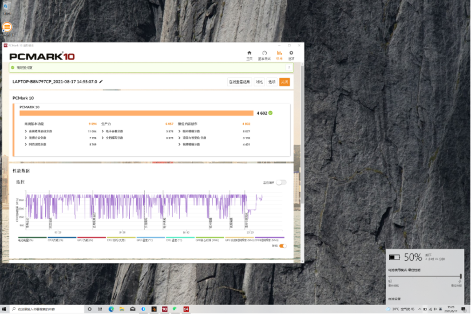Expand the score row showing 3 116
Screen dimensions: 471x314
[x=179, y=138]
